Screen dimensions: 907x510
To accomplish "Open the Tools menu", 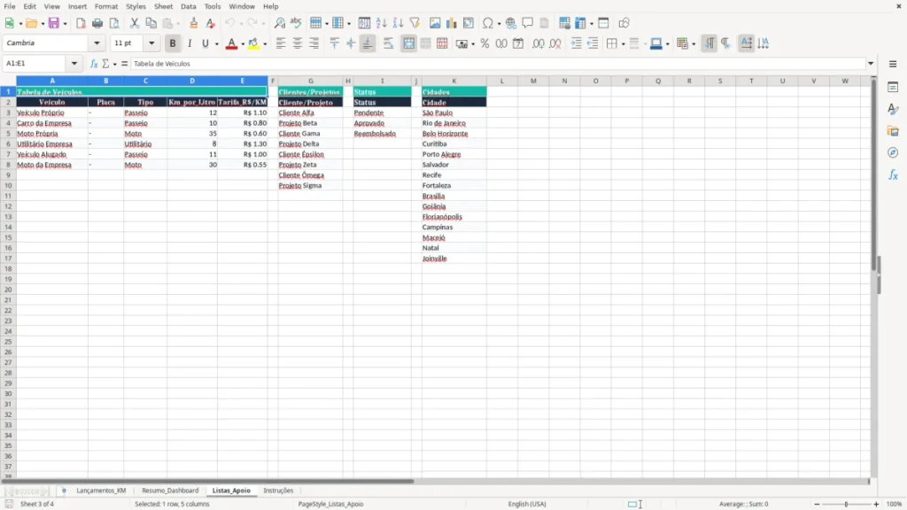I will (213, 6).
